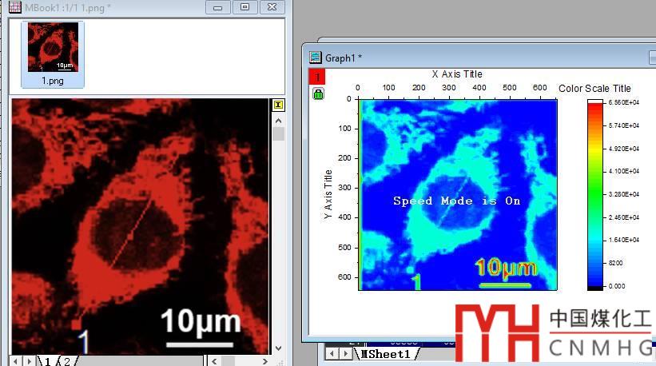Click the contour plot image in Graph1
The image size is (656, 366).
point(458,194)
